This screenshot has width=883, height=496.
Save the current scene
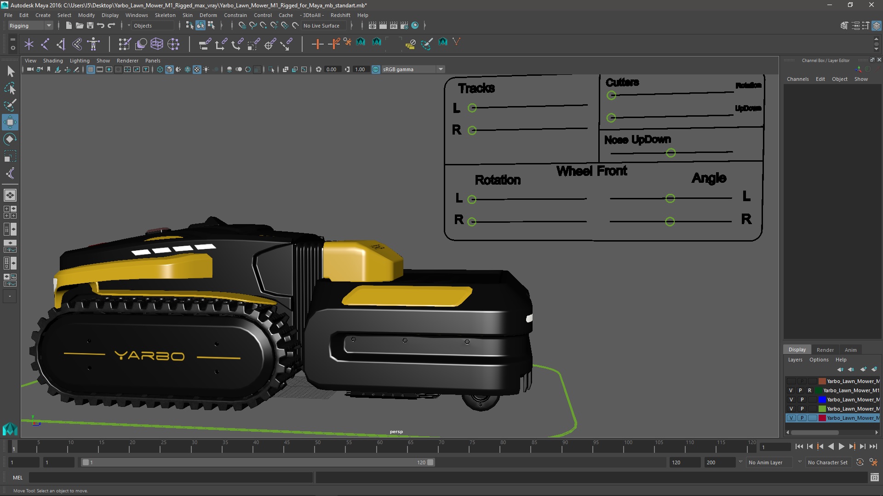90,26
